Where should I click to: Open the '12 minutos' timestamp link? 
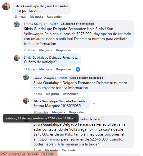pos(41,112)
